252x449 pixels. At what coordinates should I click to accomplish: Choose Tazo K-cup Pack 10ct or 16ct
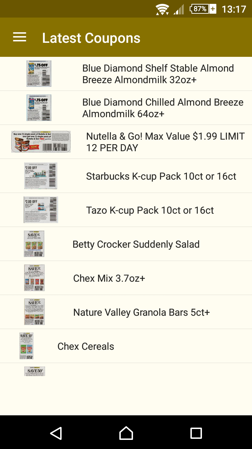(x=126, y=210)
